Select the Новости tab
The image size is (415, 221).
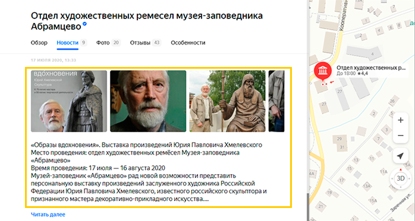68,43
